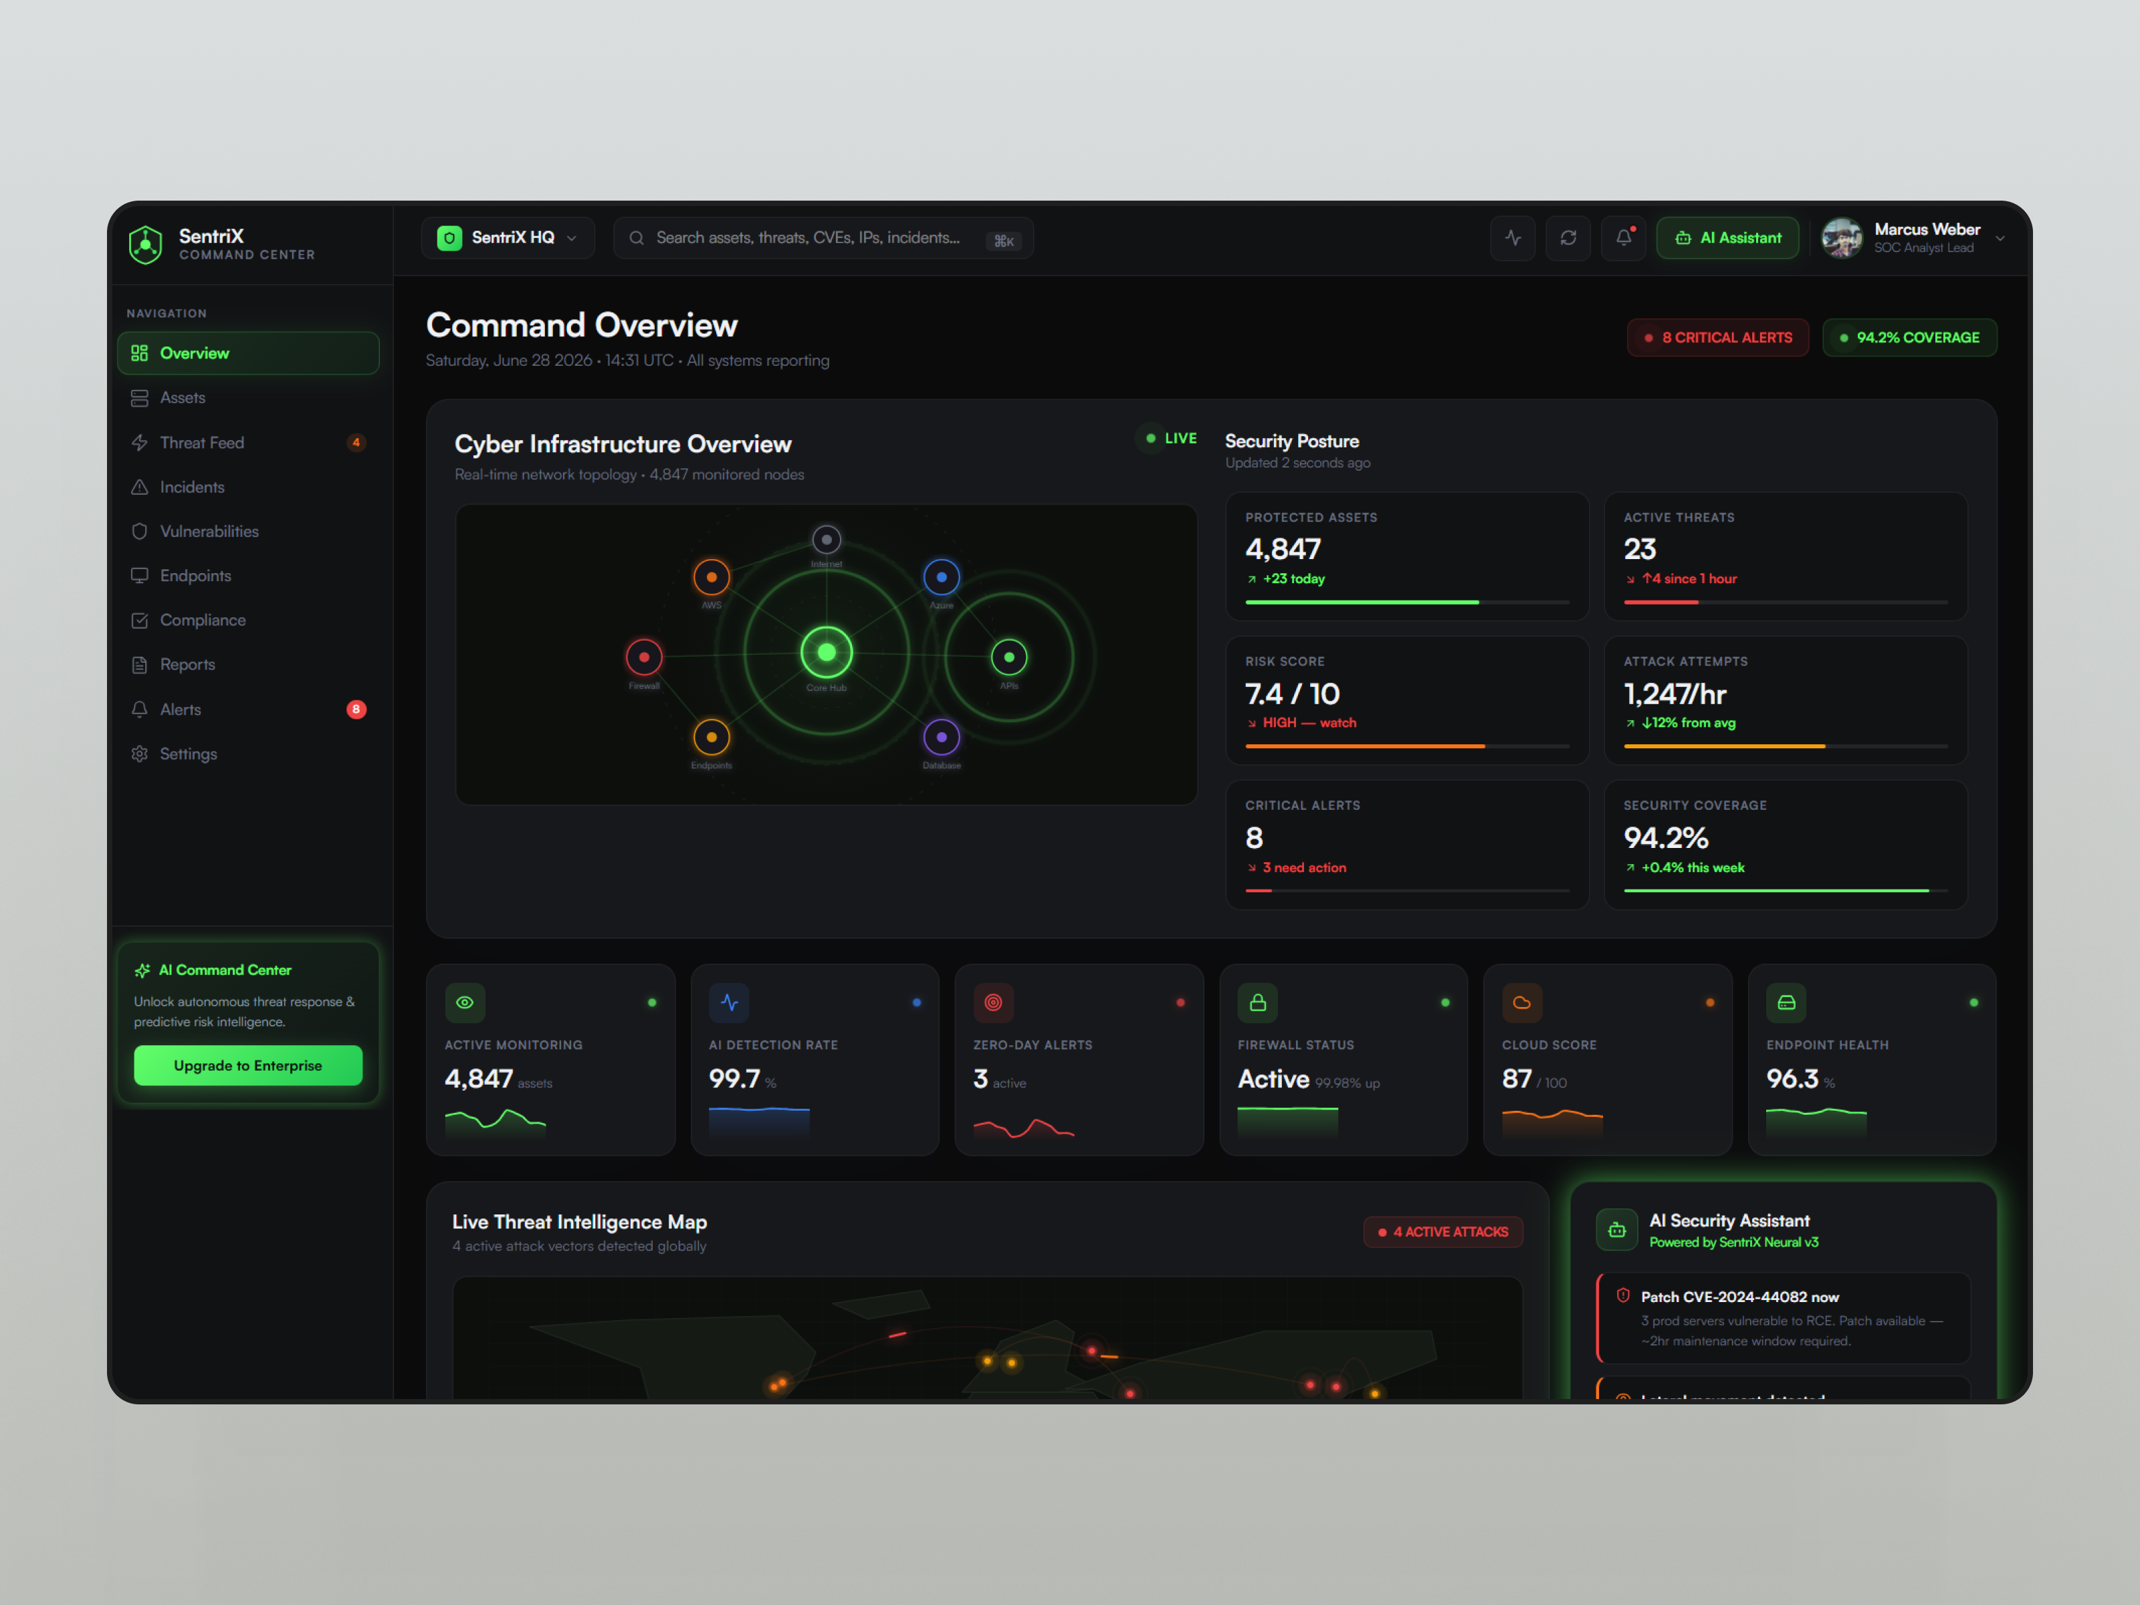Open the notifications bell icon
The image size is (2140, 1605).
(x=1623, y=238)
